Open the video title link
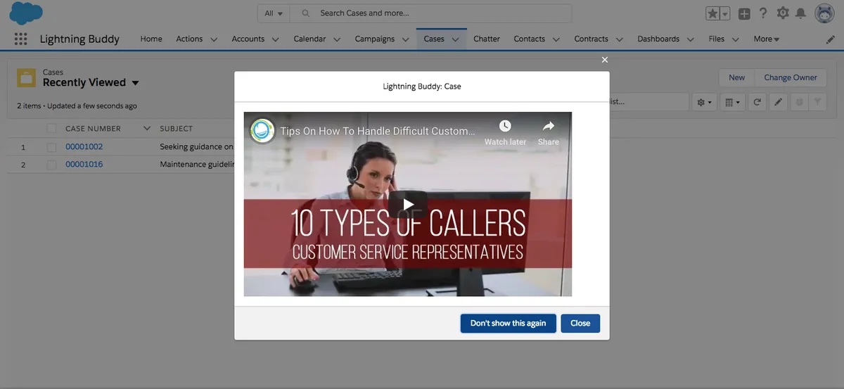The height and width of the screenshot is (389, 844). click(x=378, y=131)
